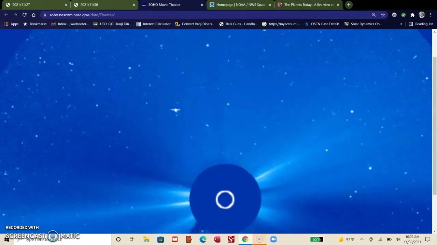Open Zoom app from taskbar
Viewport: 437px width, 245px height.
coord(273,240)
